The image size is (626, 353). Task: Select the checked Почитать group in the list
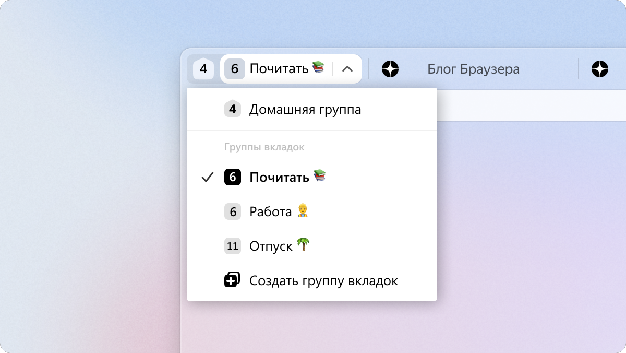pyautogui.click(x=312, y=177)
